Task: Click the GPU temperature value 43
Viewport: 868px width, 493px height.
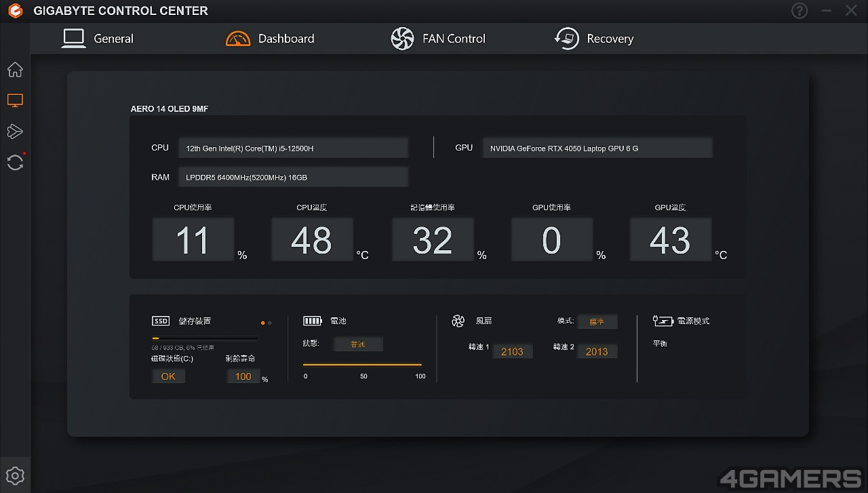Action: tap(671, 239)
